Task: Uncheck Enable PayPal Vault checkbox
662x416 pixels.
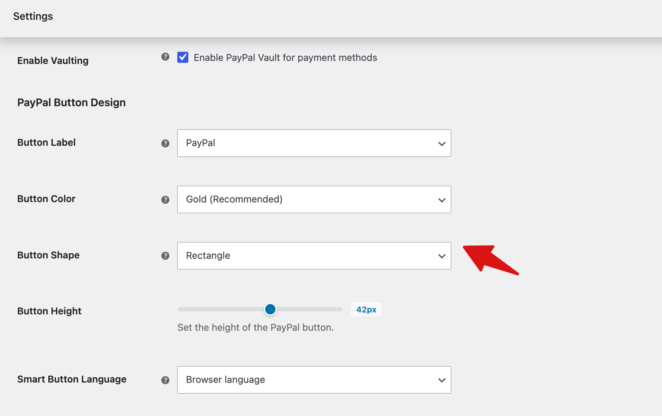Action: point(183,57)
